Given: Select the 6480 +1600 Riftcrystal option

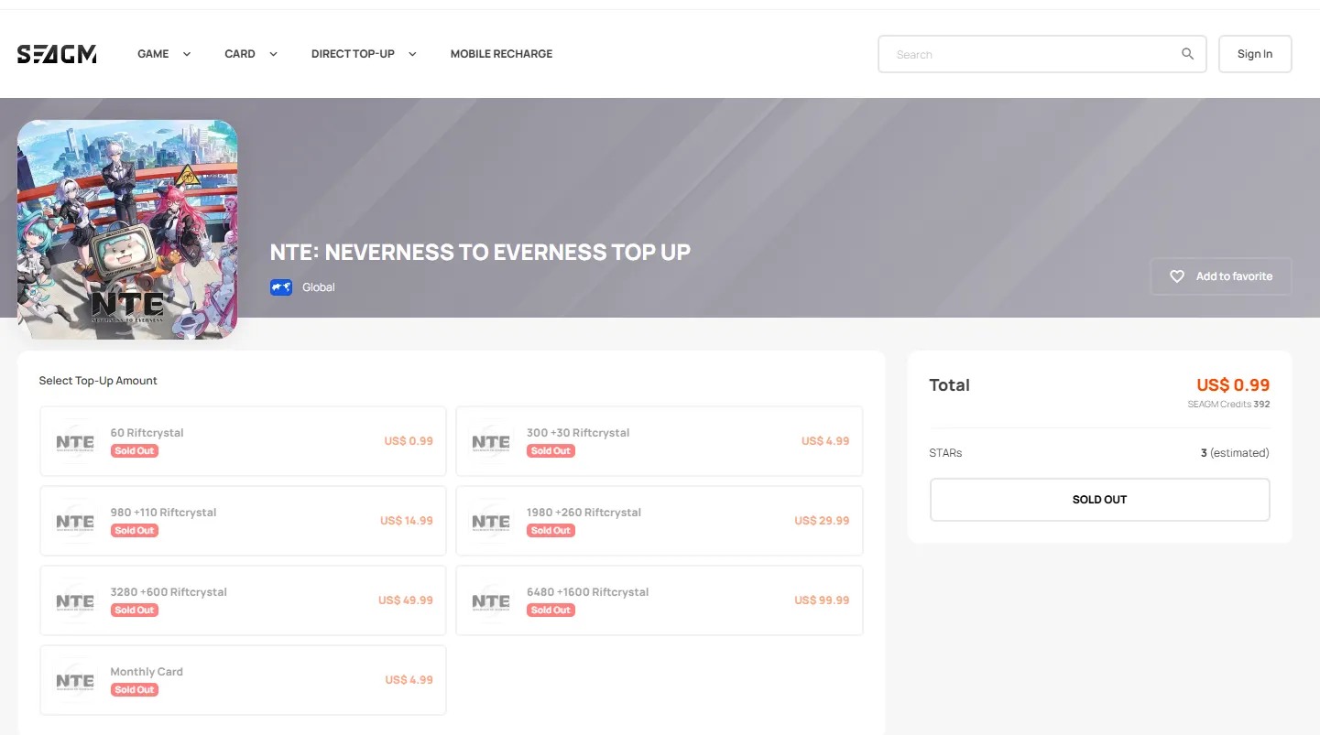Looking at the screenshot, I should point(660,600).
